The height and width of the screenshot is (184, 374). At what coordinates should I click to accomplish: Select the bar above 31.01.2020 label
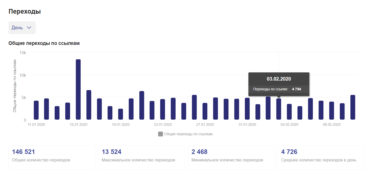[x=247, y=109]
